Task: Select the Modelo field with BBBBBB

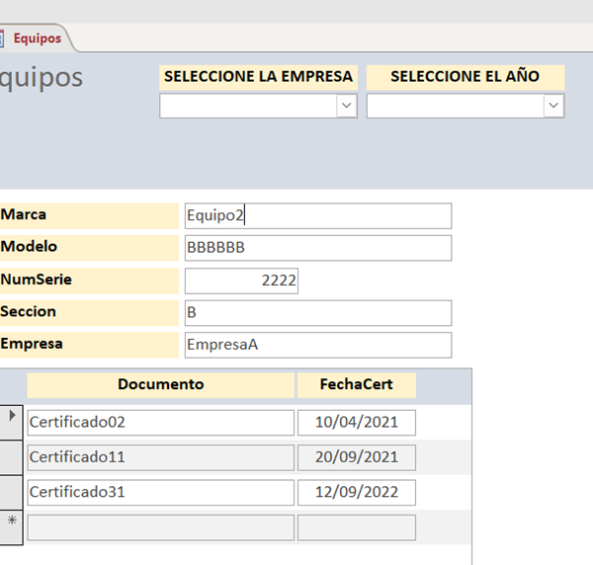Action: tap(317, 248)
